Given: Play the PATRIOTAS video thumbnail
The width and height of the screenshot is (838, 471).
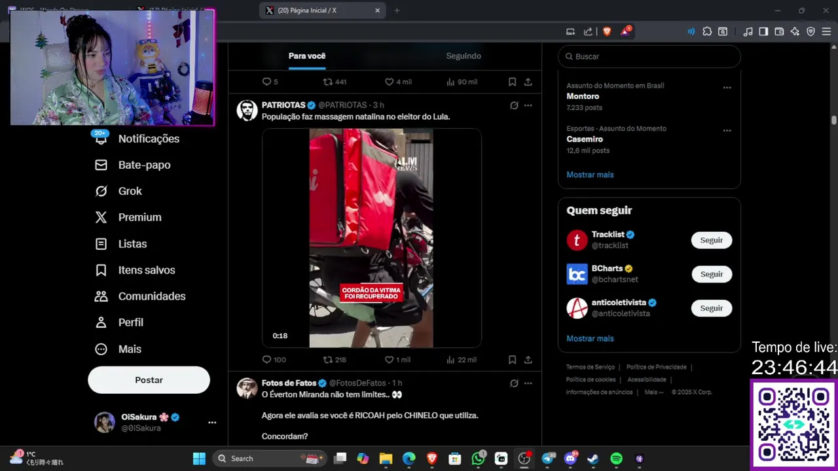Looking at the screenshot, I should tap(371, 238).
